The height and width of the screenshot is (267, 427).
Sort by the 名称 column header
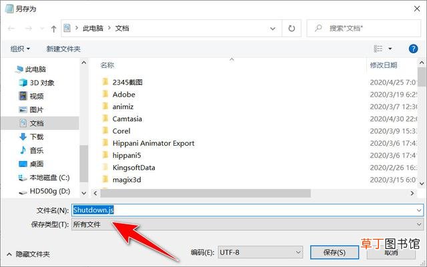(107, 65)
